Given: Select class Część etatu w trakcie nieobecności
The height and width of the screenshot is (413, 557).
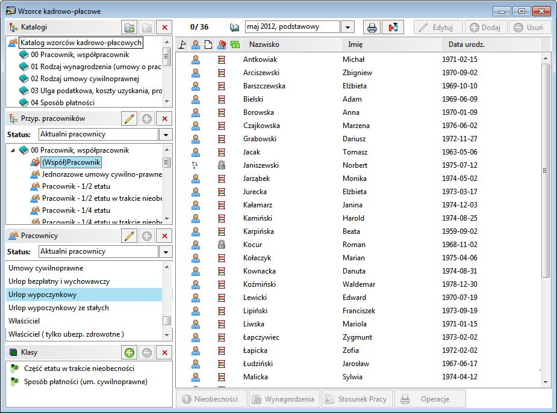Looking at the screenshot, I should [79, 369].
